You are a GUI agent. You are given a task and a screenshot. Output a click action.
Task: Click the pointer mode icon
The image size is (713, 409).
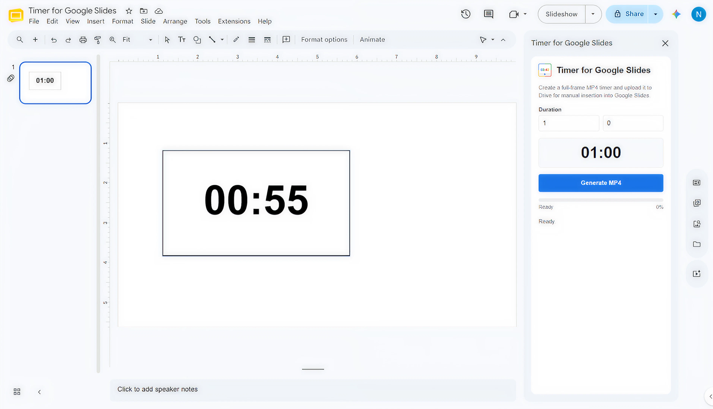pyautogui.click(x=483, y=40)
